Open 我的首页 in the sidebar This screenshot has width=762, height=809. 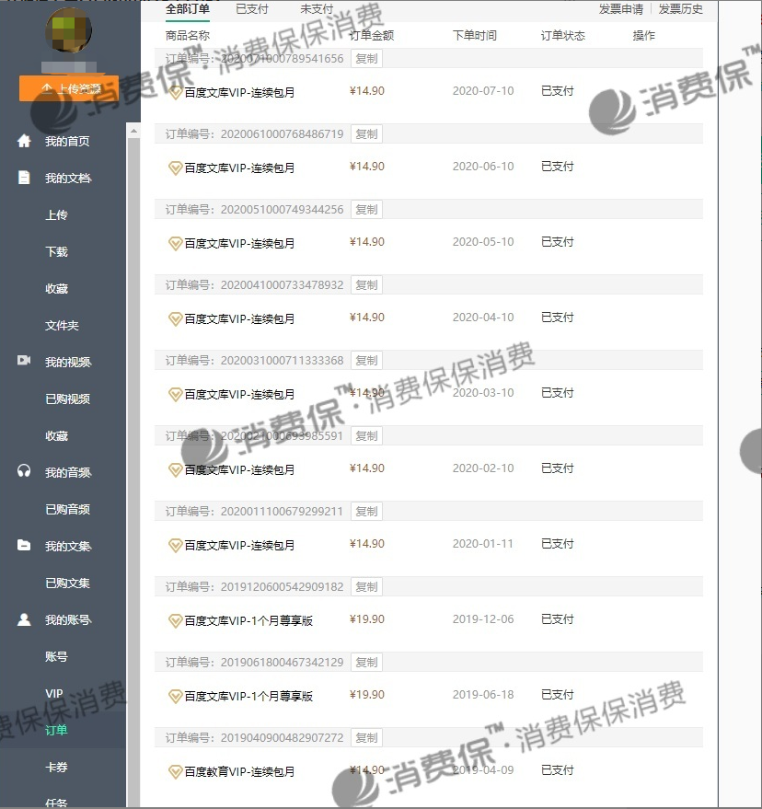tap(67, 141)
